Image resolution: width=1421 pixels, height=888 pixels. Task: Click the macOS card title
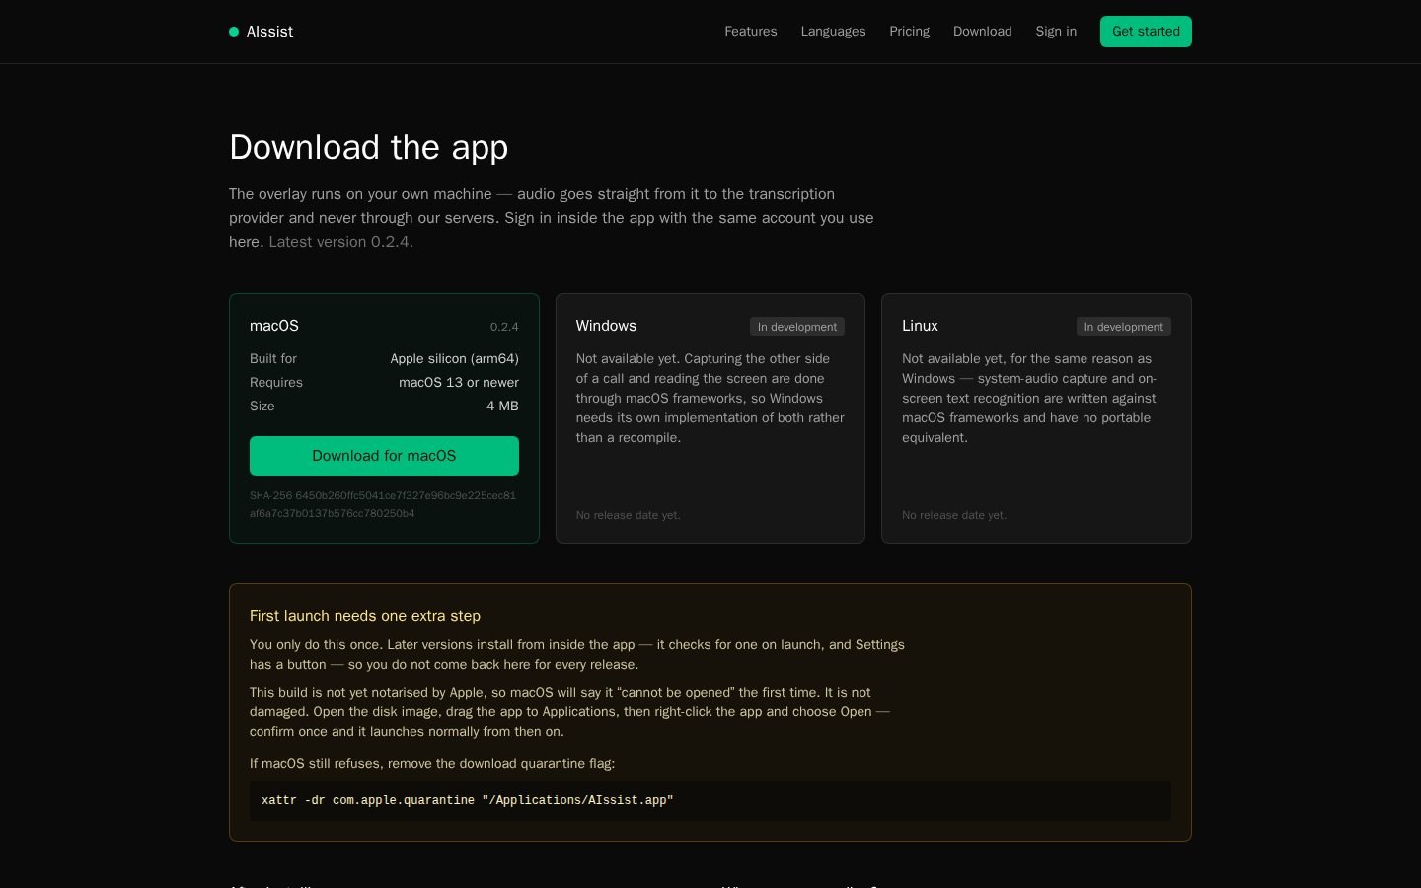pos(274,326)
